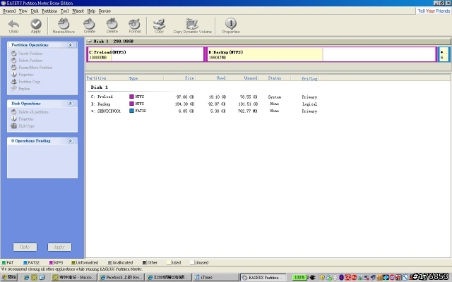Collapse the Operations Pending panel

point(70,141)
